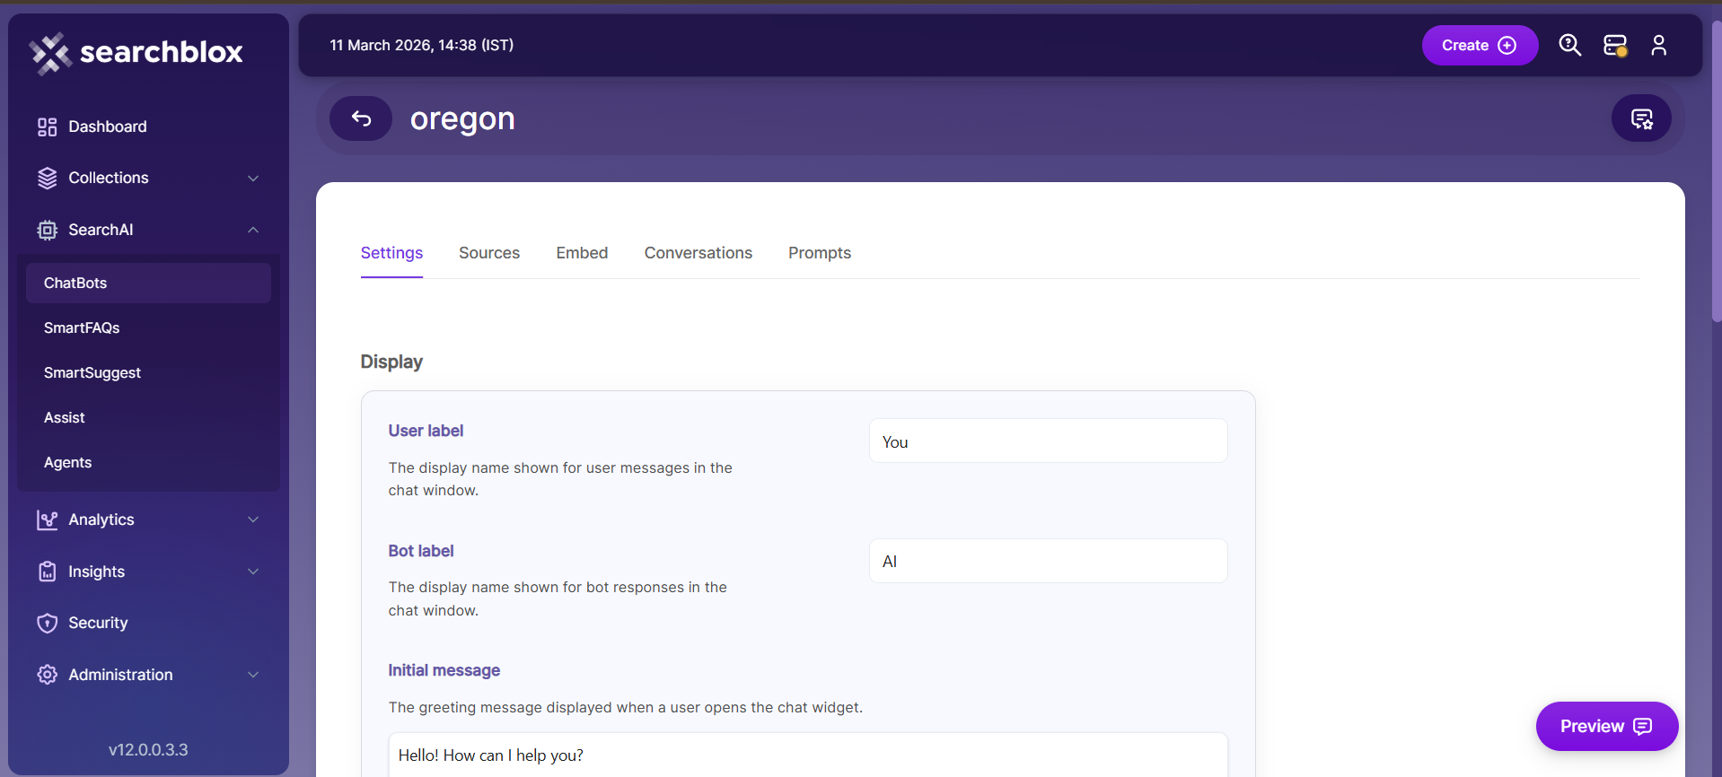The height and width of the screenshot is (777, 1722).
Task: Click the Dashboard label
Action: click(108, 127)
